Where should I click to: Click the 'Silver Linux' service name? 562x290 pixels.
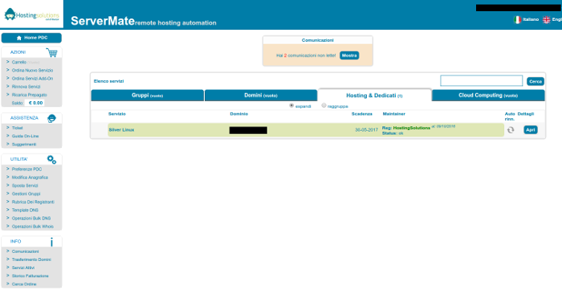(x=121, y=130)
